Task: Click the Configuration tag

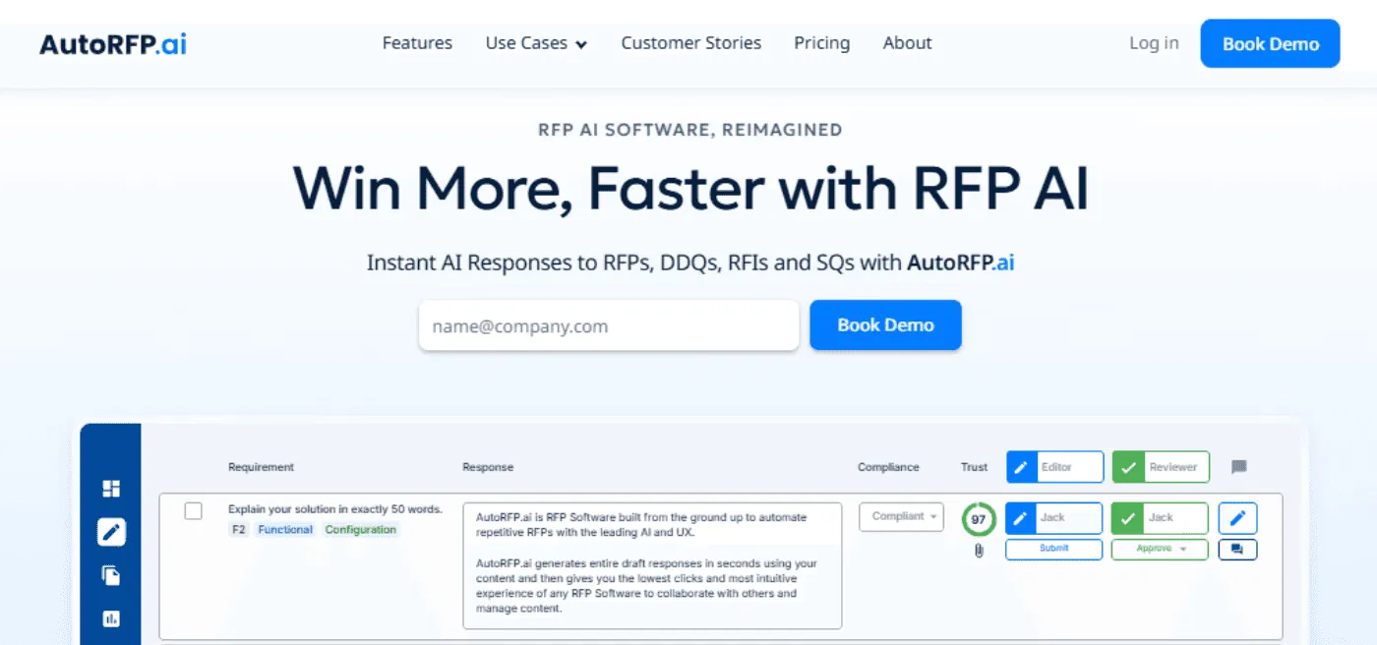Action: point(361,530)
